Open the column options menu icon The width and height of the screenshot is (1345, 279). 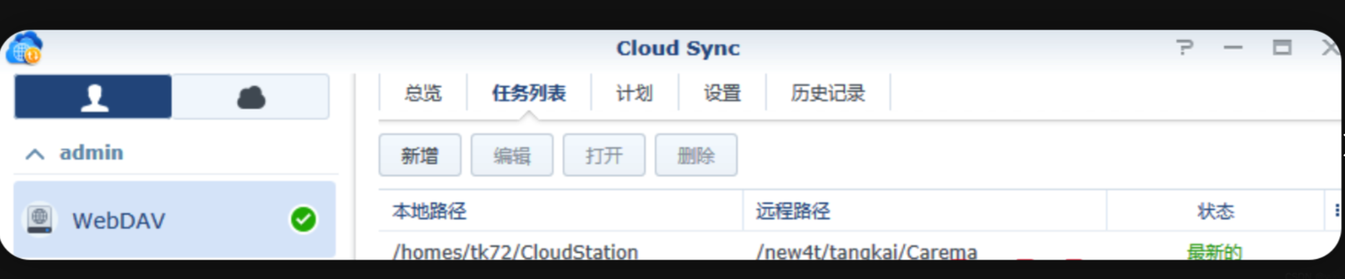pyautogui.click(x=1337, y=211)
